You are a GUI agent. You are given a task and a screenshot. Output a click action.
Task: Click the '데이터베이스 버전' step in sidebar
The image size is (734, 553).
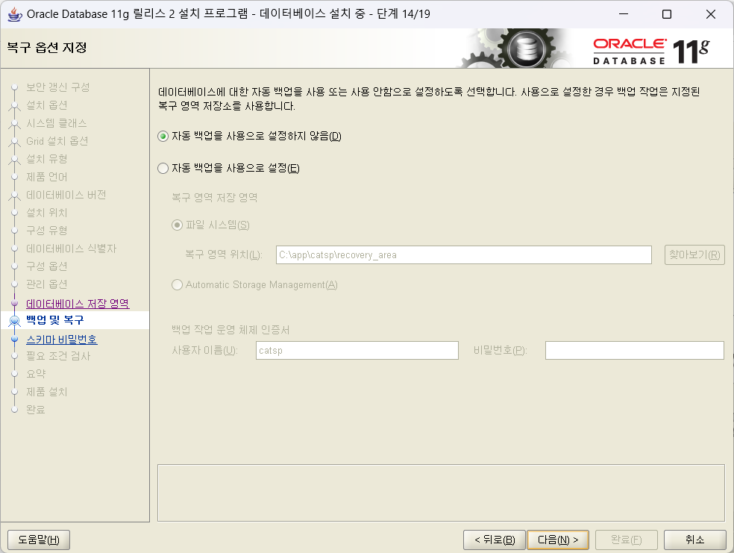(x=66, y=195)
